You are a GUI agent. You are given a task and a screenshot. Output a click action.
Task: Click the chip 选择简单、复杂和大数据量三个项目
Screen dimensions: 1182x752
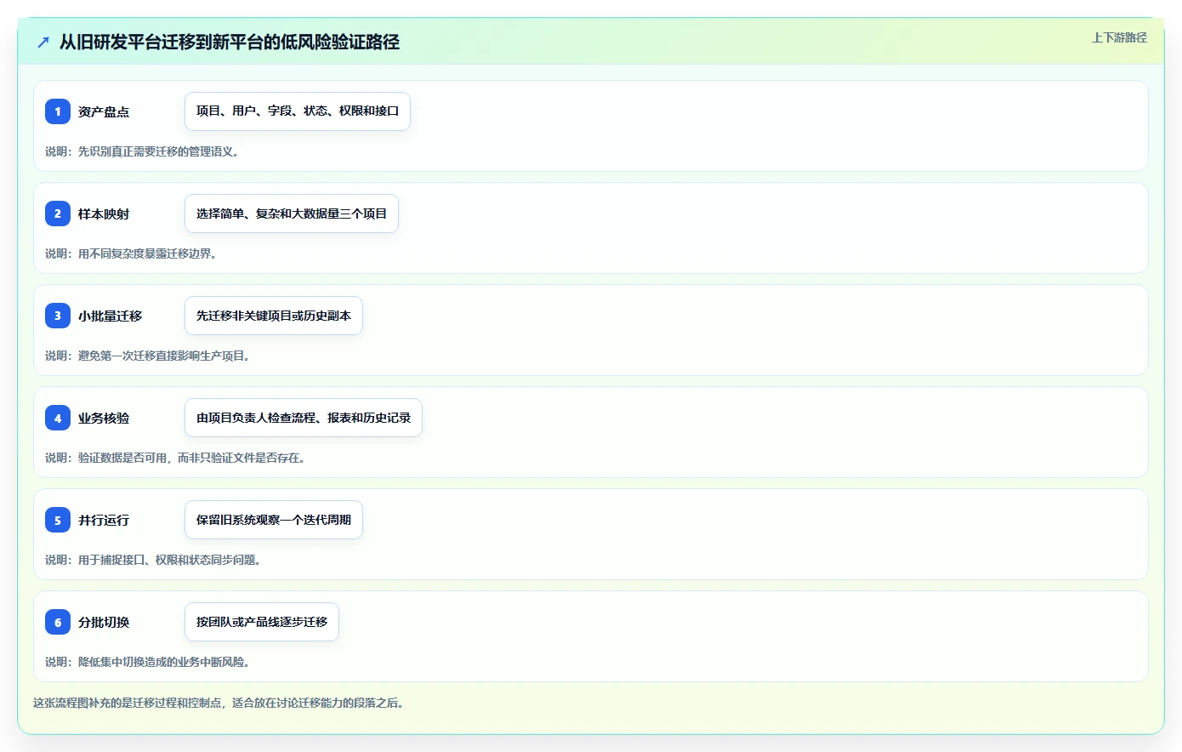(x=292, y=214)
